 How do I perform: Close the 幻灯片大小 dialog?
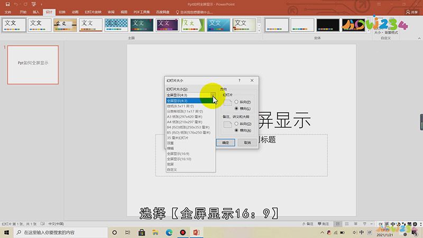[x=252, y=80]
